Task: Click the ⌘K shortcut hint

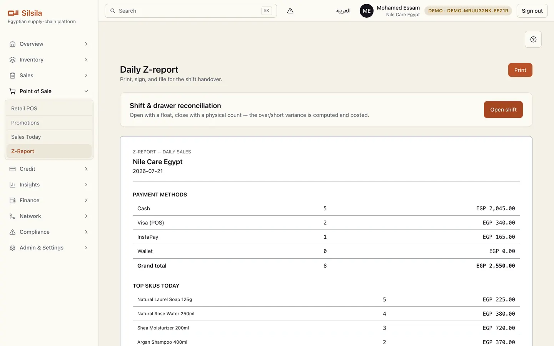Action: [x=266, y=11]
